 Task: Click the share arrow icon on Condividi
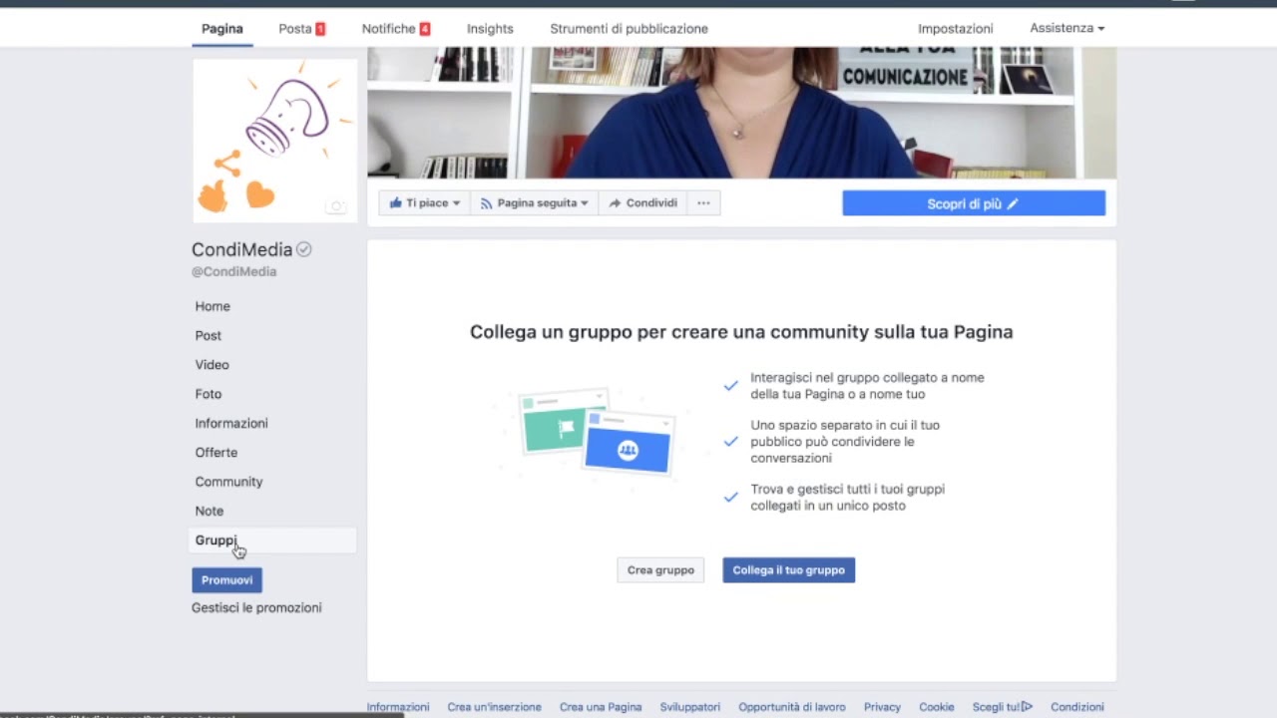click(615, 203)
